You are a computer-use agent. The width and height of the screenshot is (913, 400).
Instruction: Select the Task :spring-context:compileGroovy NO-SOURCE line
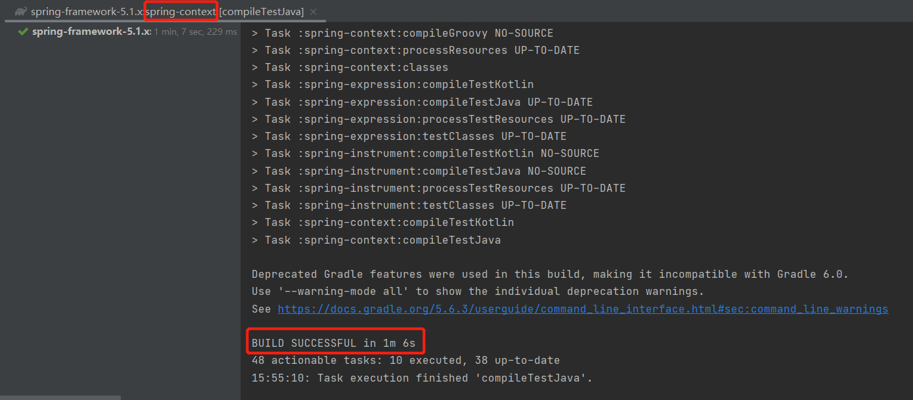(401, 32)
